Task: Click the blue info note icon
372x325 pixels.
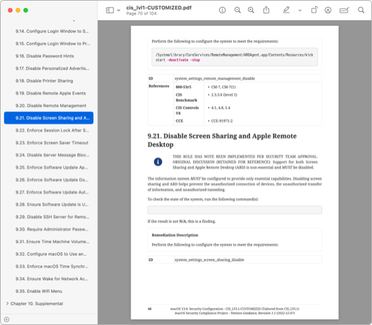Action: tap(158, 162)
